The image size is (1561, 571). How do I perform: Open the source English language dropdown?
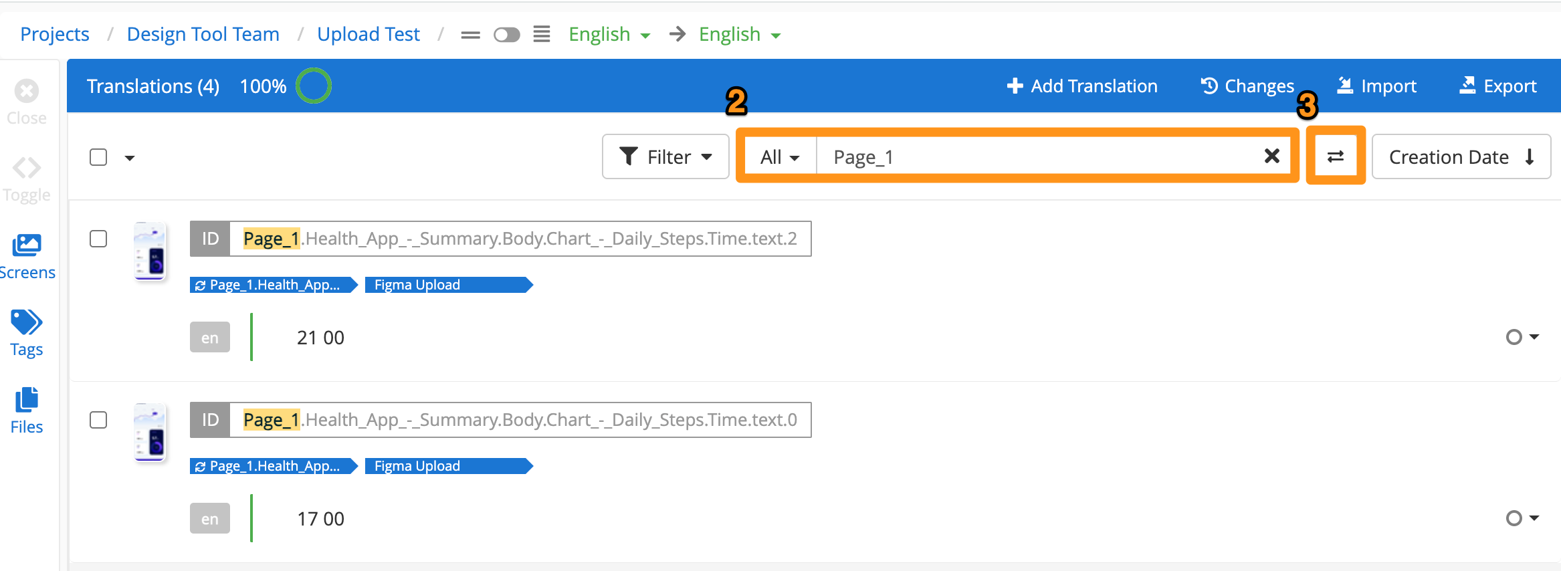(x=609, y=35)
